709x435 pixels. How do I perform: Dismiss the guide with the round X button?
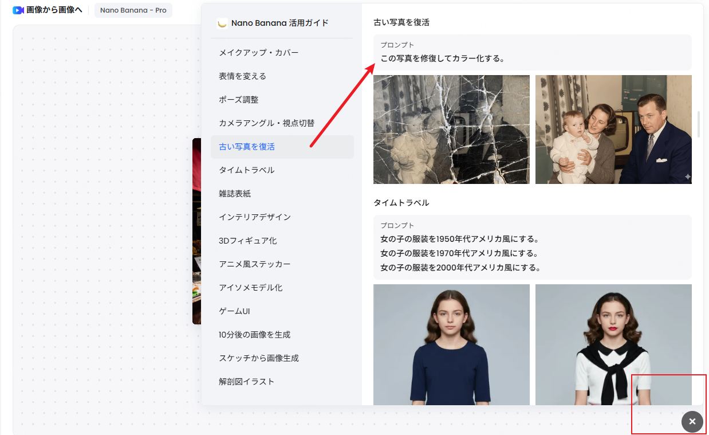click(692, 421)
